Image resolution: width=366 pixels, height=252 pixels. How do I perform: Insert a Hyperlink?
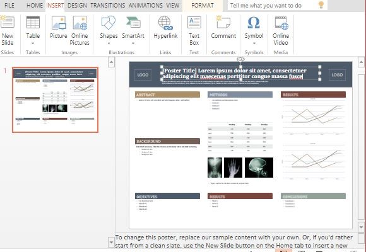click(165, 27)
